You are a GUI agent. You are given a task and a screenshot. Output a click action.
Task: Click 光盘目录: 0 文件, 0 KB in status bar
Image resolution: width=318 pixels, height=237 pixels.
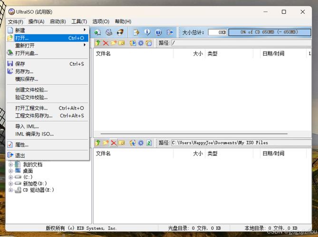coord(194,228)
